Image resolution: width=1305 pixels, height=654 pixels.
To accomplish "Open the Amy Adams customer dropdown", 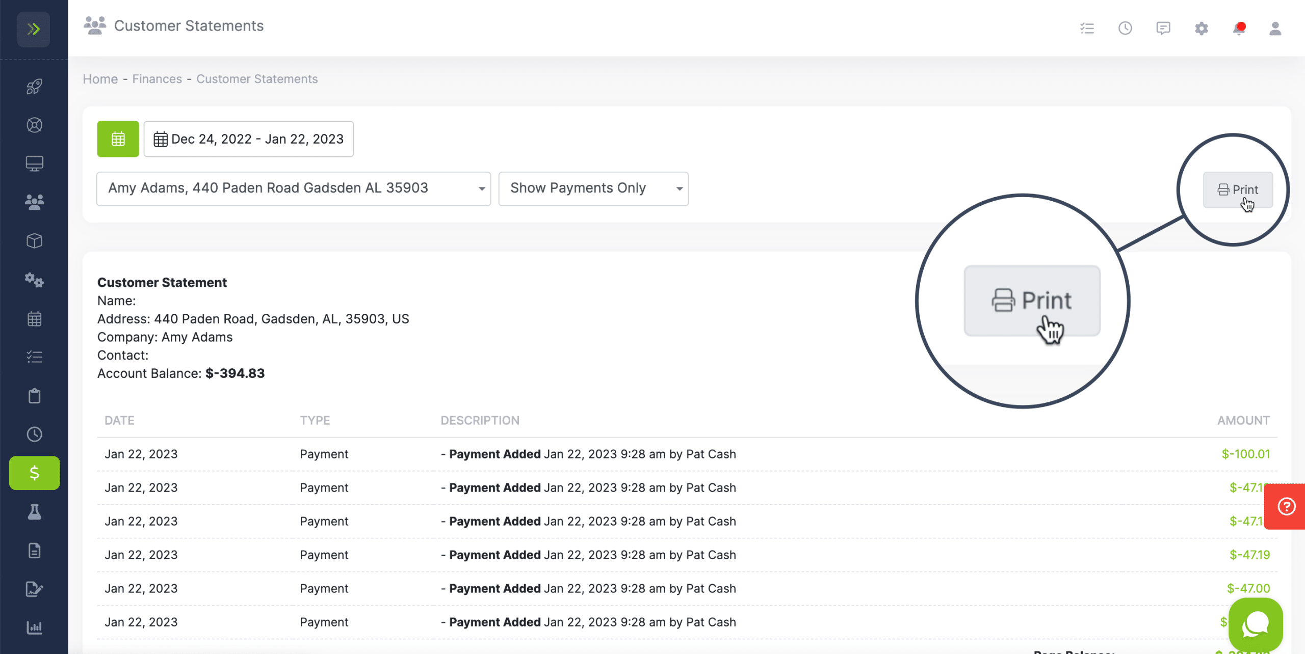I will click(294, 188).
